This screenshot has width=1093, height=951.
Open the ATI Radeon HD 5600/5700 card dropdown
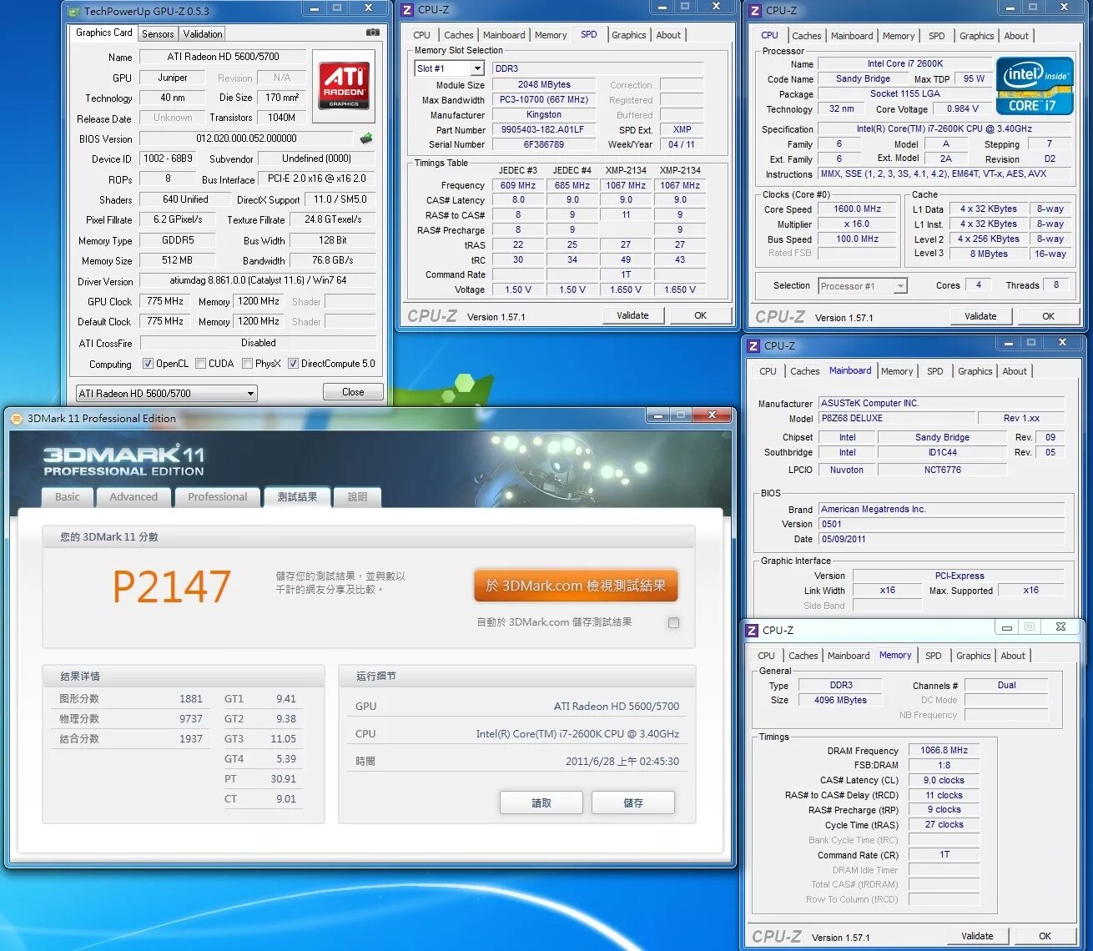[167, 393]
